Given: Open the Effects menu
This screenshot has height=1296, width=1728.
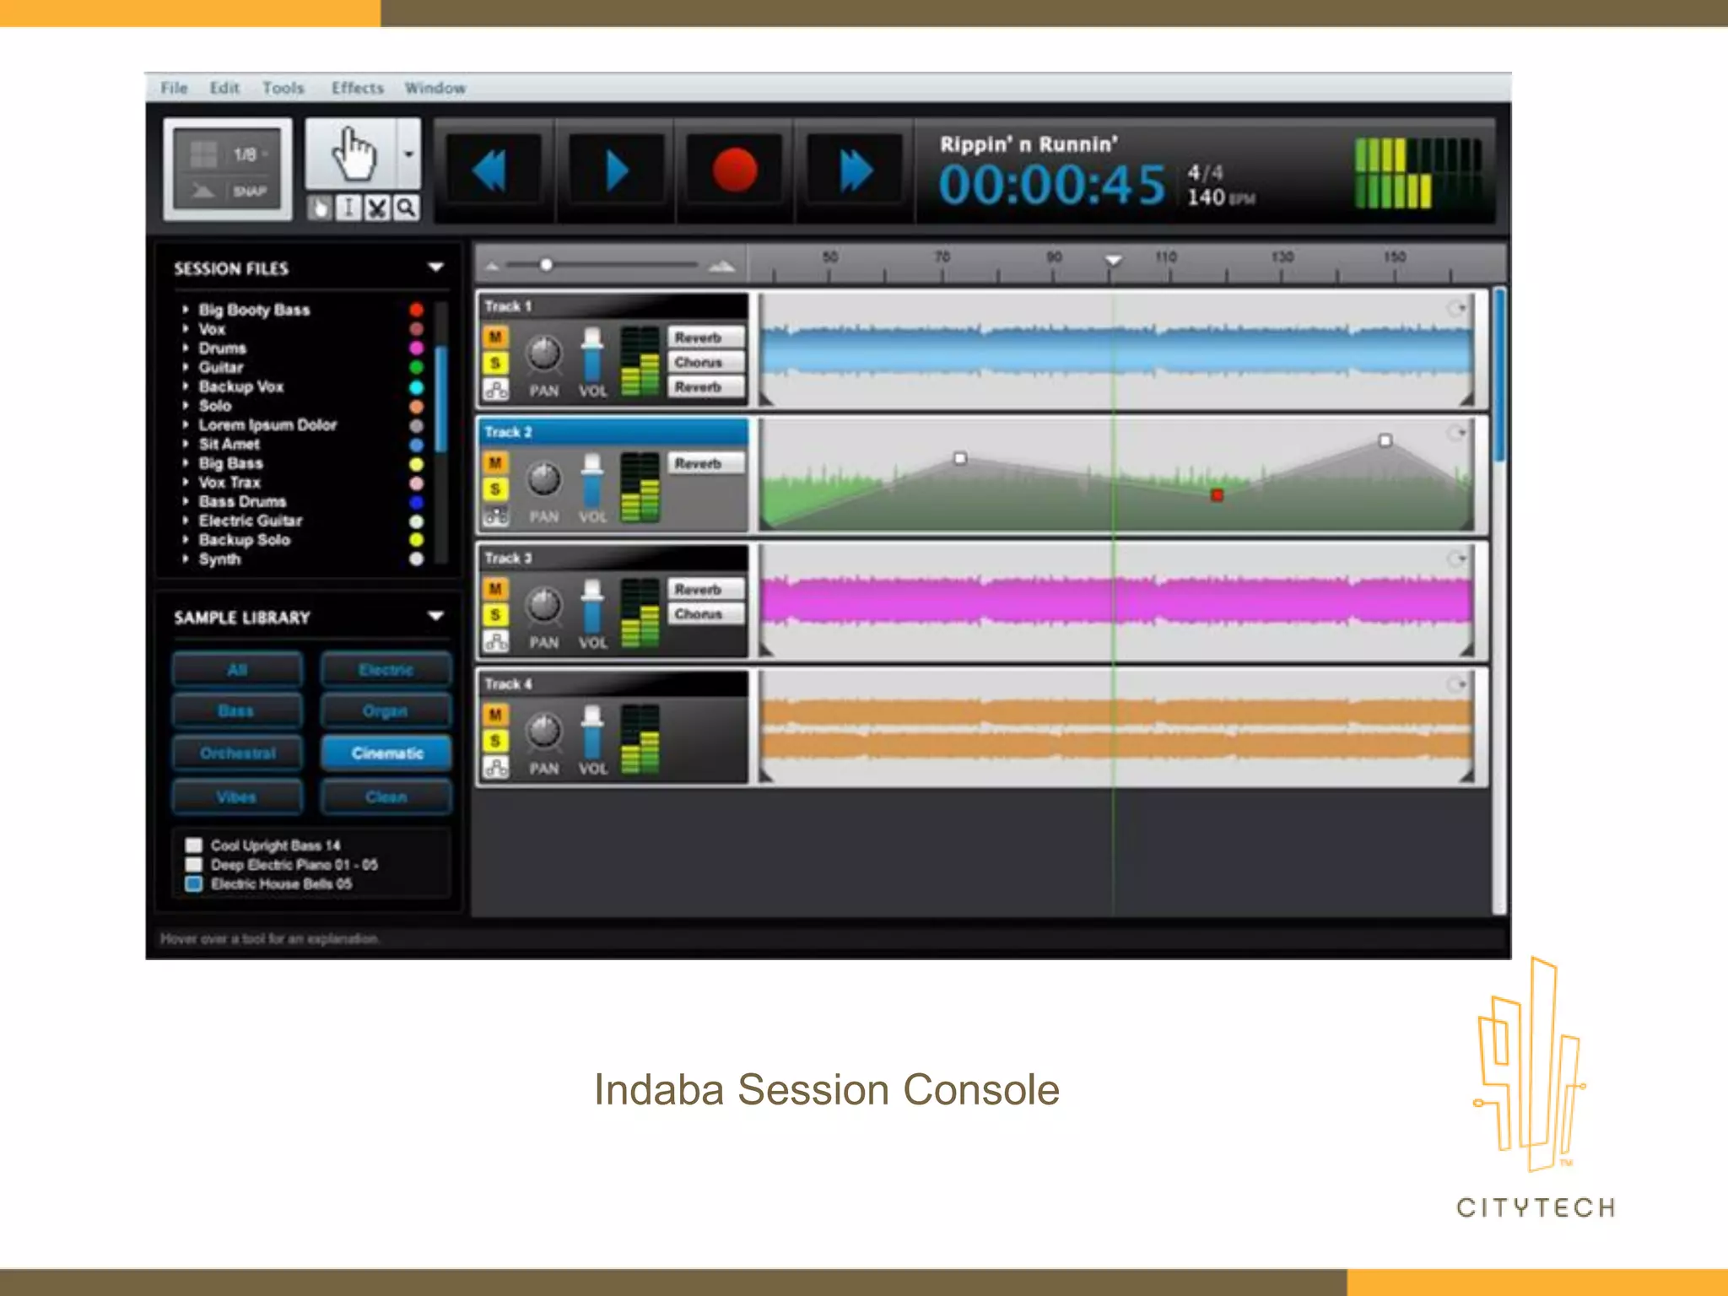Looking at the screenshot, I should pyautogui.click(x=358, y=88).
